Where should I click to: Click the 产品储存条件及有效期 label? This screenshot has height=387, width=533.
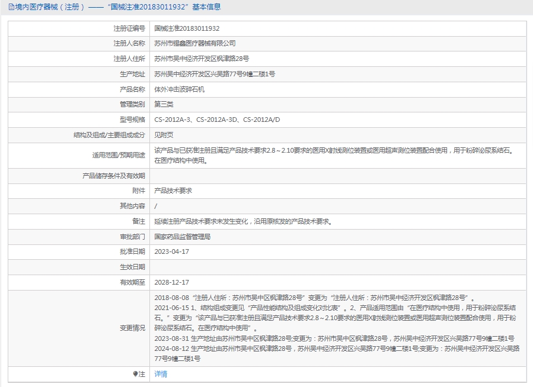click(x=113, y=176)
